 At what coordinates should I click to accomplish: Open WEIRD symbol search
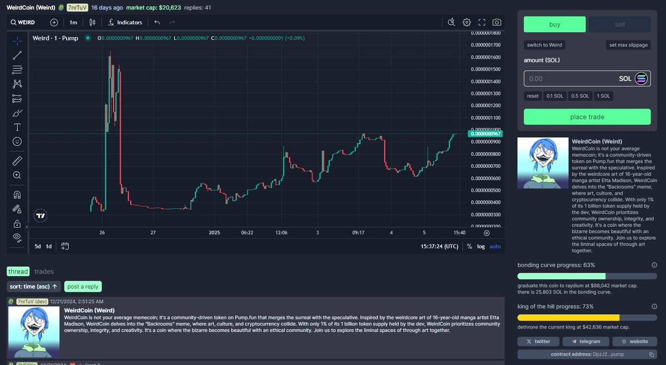pos(23,23)
